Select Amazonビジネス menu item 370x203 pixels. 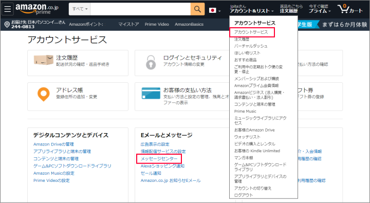pos(260,95)
